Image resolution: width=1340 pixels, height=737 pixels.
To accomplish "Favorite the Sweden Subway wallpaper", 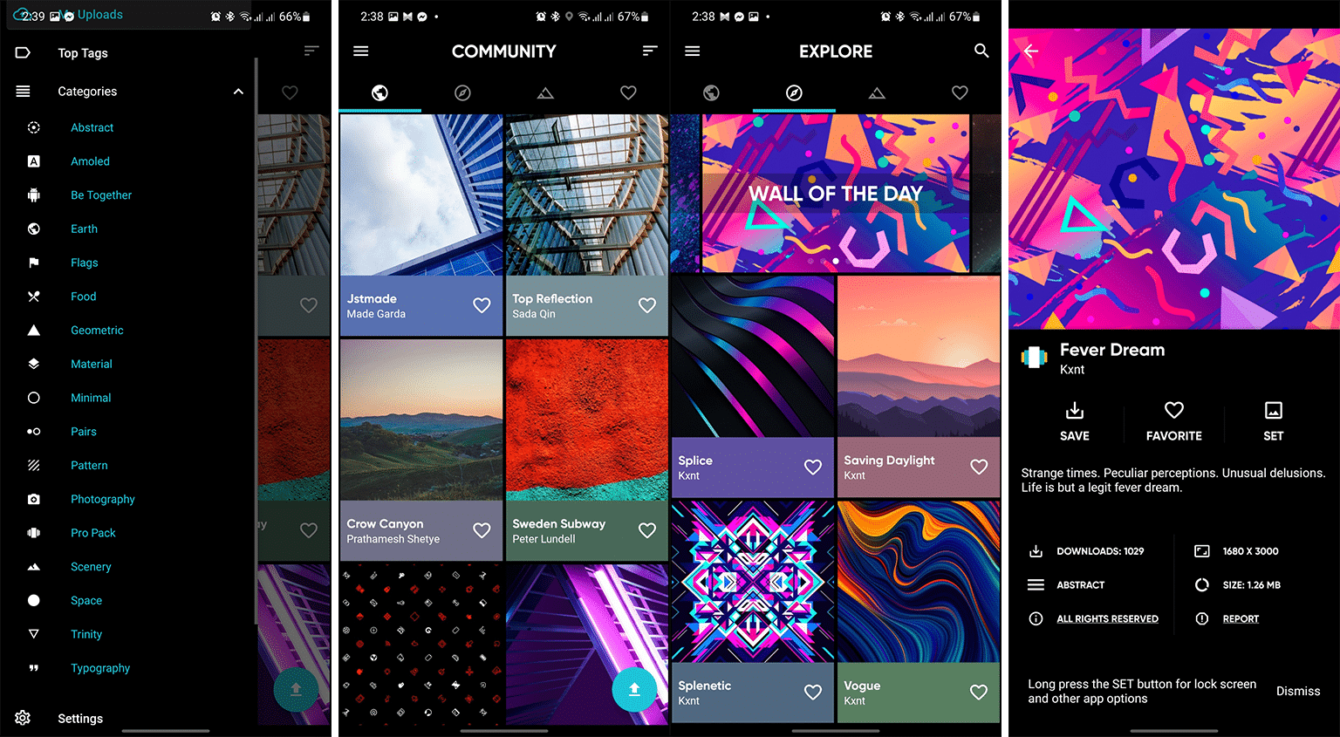I will (647, 530).
